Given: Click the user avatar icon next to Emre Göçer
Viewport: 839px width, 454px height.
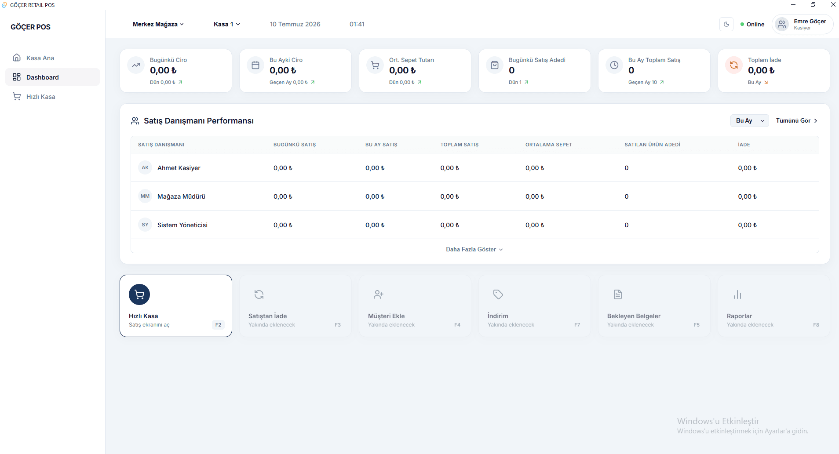Looking at the screenshot, I should click(782, 24).
